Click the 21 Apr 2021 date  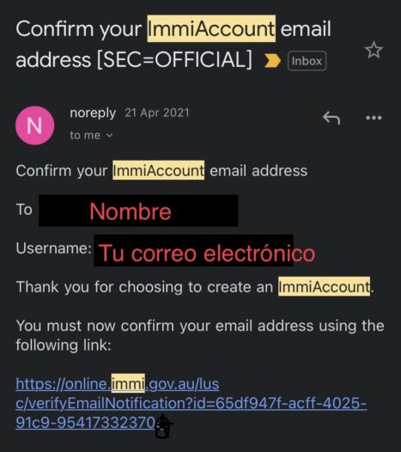click(x=157, y=113)
